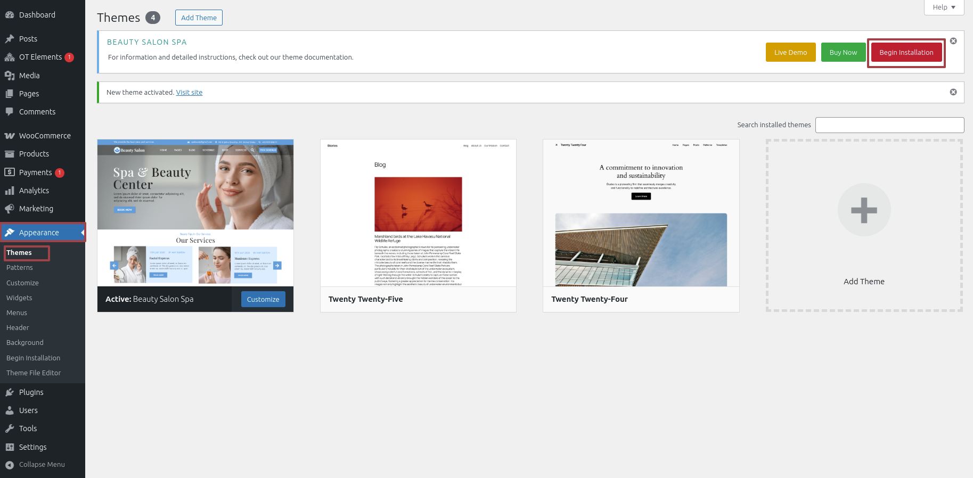Viewport: 973px width, 478px height.
Task: Click the Add Theme label in dashed box
Action: point(864,282)
